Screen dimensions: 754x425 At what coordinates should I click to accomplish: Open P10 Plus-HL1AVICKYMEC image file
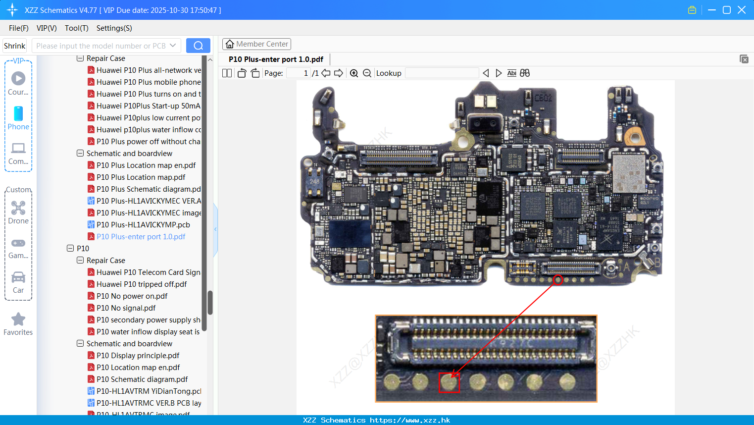click(144, 213)
